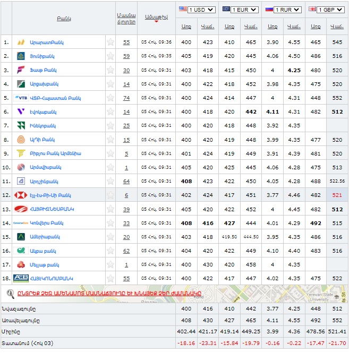The image size is (349, 353).
Task: Click the HSBC bank logo icon
Action: (21, 195)
